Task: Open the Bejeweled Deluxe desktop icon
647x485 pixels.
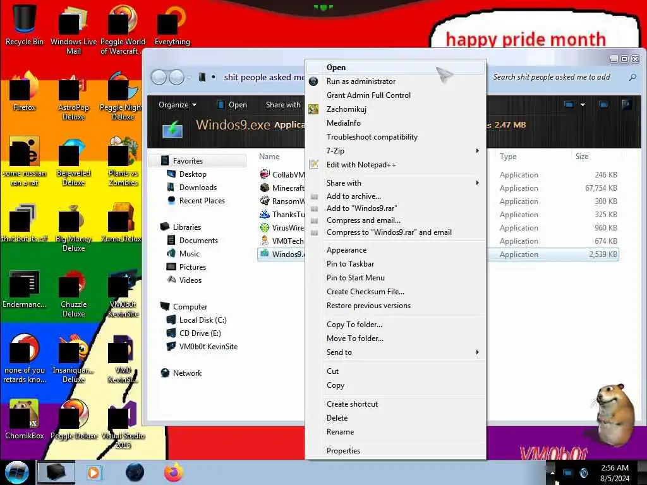Action: click(73, 162)
